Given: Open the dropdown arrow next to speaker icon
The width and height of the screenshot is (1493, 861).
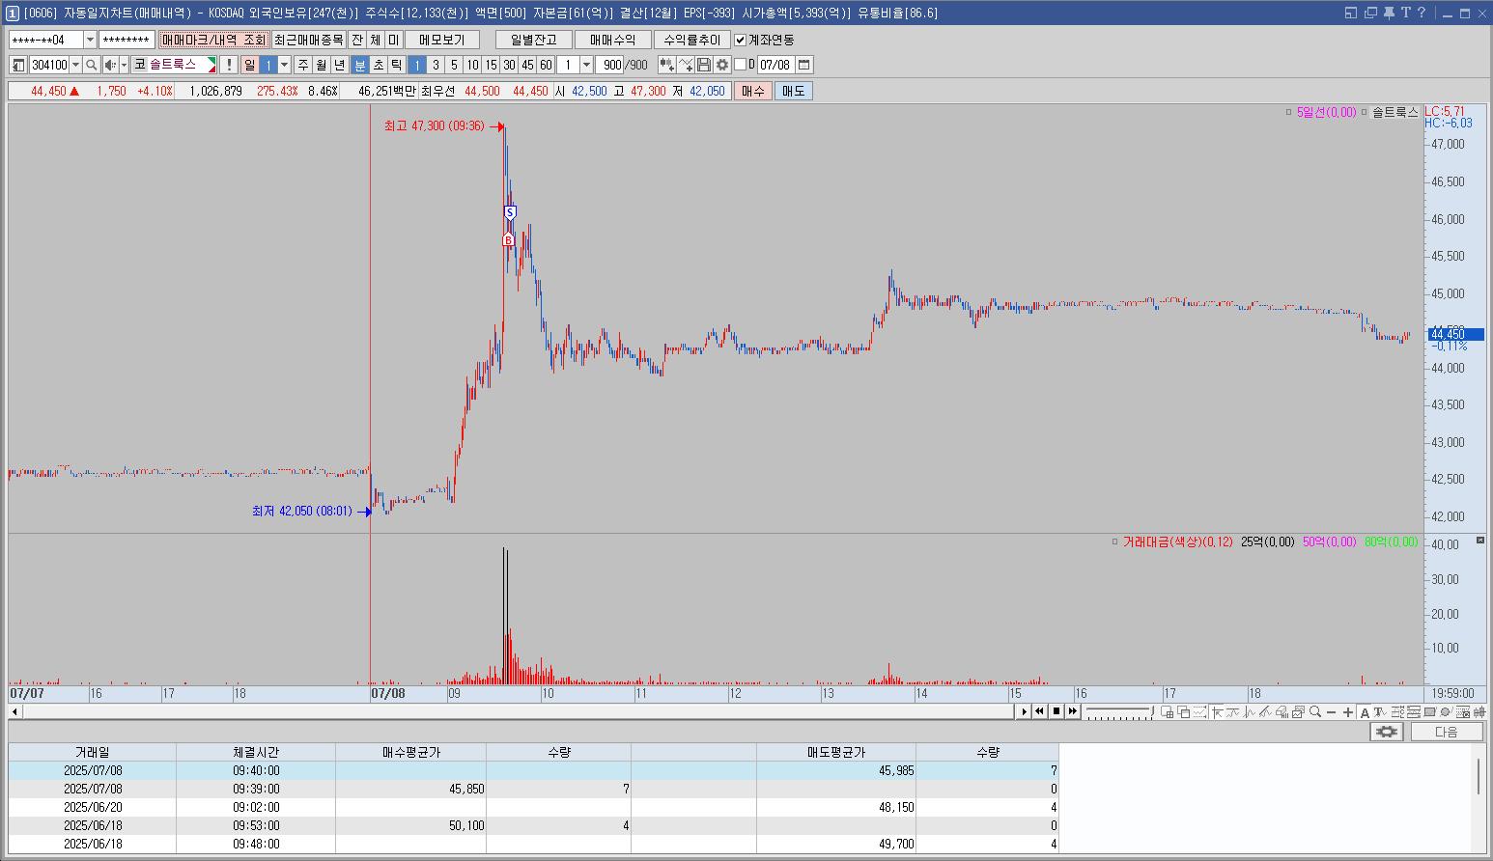Looking at the screenshot, I should [x=125, y=65].
